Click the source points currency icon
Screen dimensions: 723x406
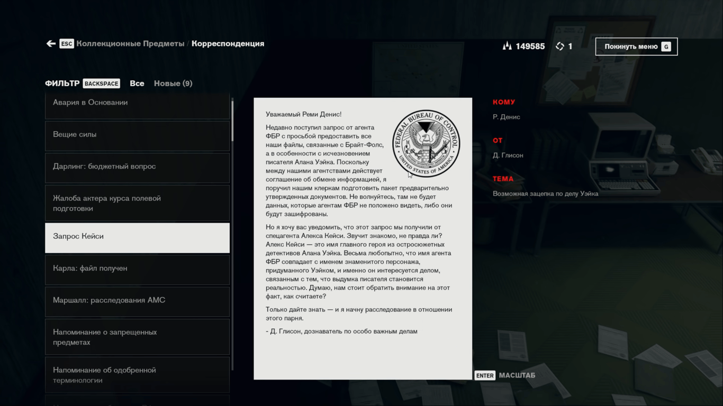coord(507,47)
